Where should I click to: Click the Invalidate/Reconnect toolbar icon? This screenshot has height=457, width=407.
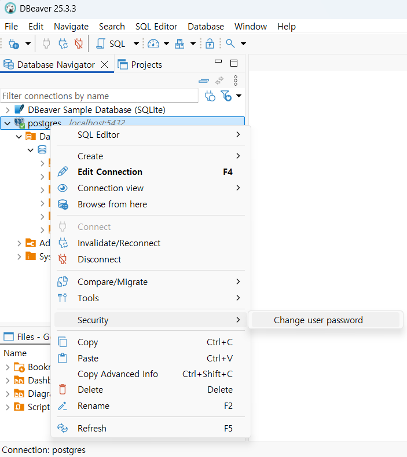pyautogui.click(x=63, y=44)
